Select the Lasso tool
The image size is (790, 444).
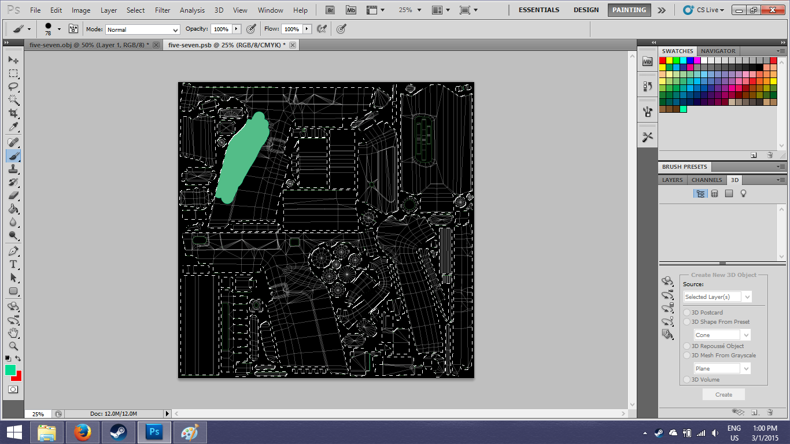[13, 87]
